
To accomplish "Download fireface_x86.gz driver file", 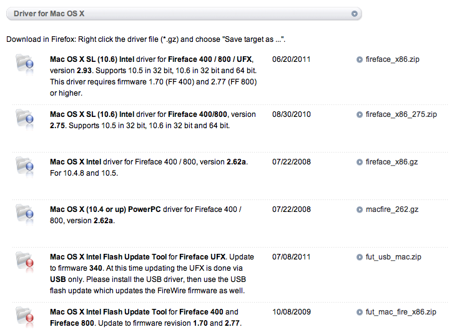I will coord(392,163).
